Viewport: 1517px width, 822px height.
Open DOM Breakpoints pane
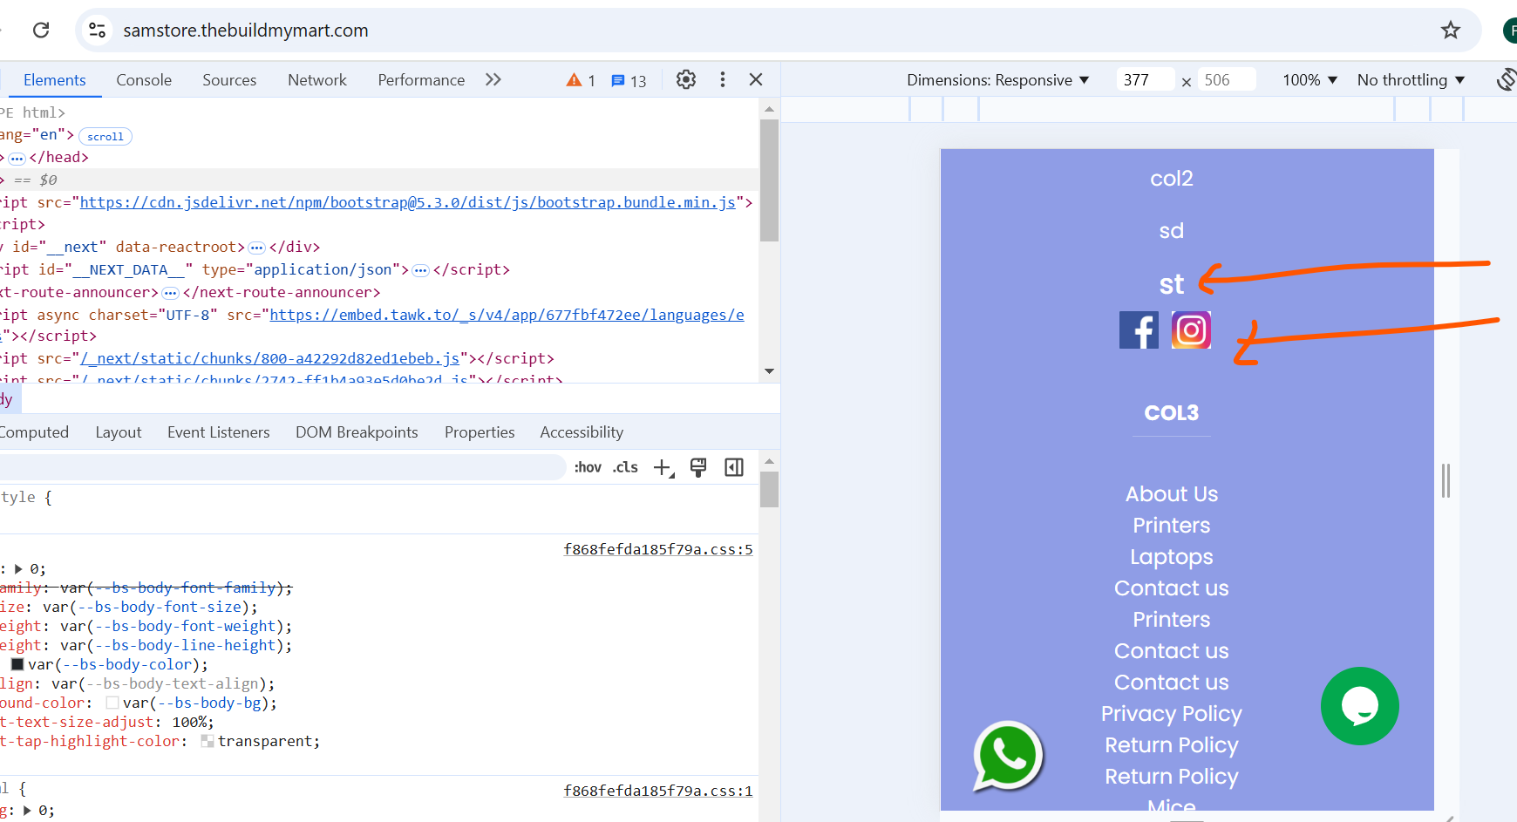357,432
